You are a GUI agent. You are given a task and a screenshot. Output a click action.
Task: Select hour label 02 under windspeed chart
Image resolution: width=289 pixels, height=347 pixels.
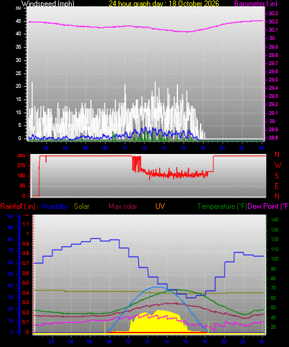46,148
